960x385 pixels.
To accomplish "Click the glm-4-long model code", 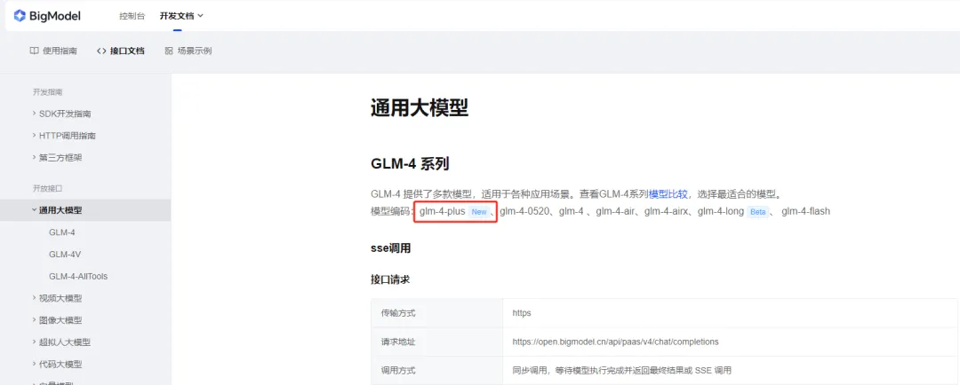I will (x=721, y=211).
